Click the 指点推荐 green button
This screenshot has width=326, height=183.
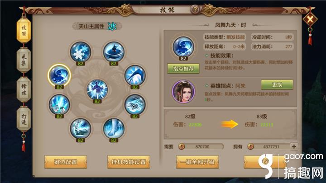(x=183, y=69)
